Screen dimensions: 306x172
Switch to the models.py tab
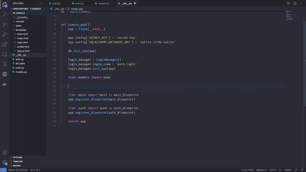click(x=103, y=3)
